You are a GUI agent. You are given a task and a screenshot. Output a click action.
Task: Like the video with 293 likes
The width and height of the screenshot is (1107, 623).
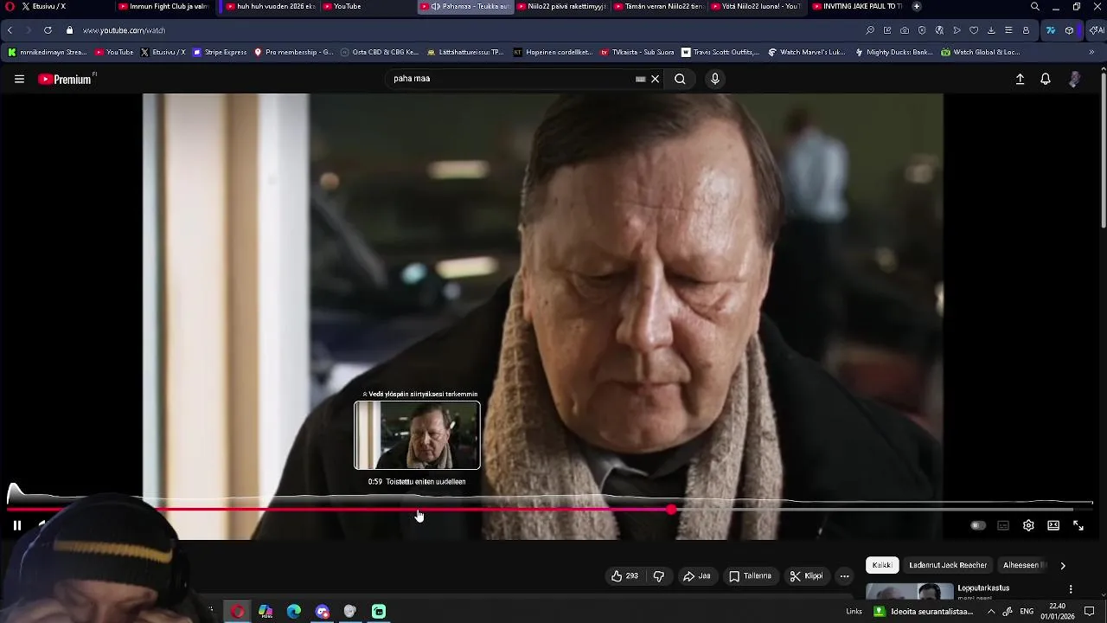(x=624, y=576)
